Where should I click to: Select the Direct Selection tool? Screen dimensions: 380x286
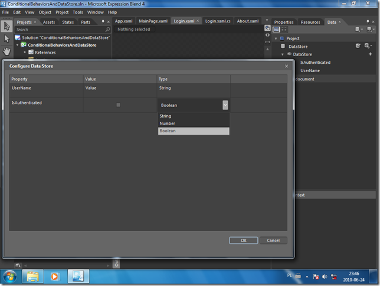[7, 38]
